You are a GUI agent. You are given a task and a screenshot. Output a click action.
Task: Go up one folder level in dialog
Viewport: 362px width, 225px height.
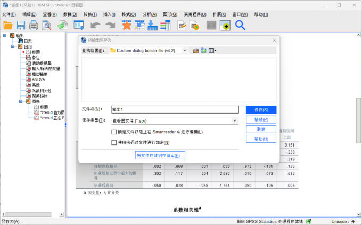[195, 50]
